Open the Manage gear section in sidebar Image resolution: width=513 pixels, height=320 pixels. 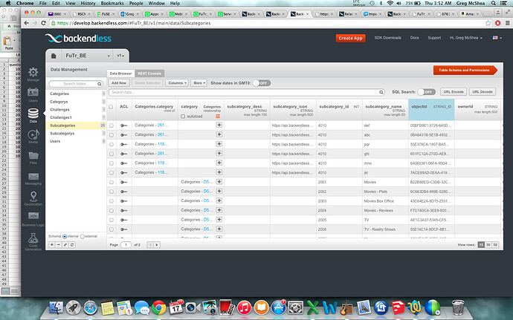[33, 74]
